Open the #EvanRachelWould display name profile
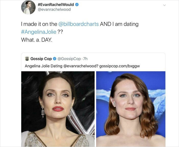The image size is (179, 147). coord(55,5)
